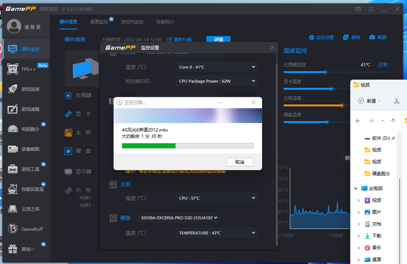Click the 详情 button
Viewport: 407px width, 264px height.
click(218, 39)
